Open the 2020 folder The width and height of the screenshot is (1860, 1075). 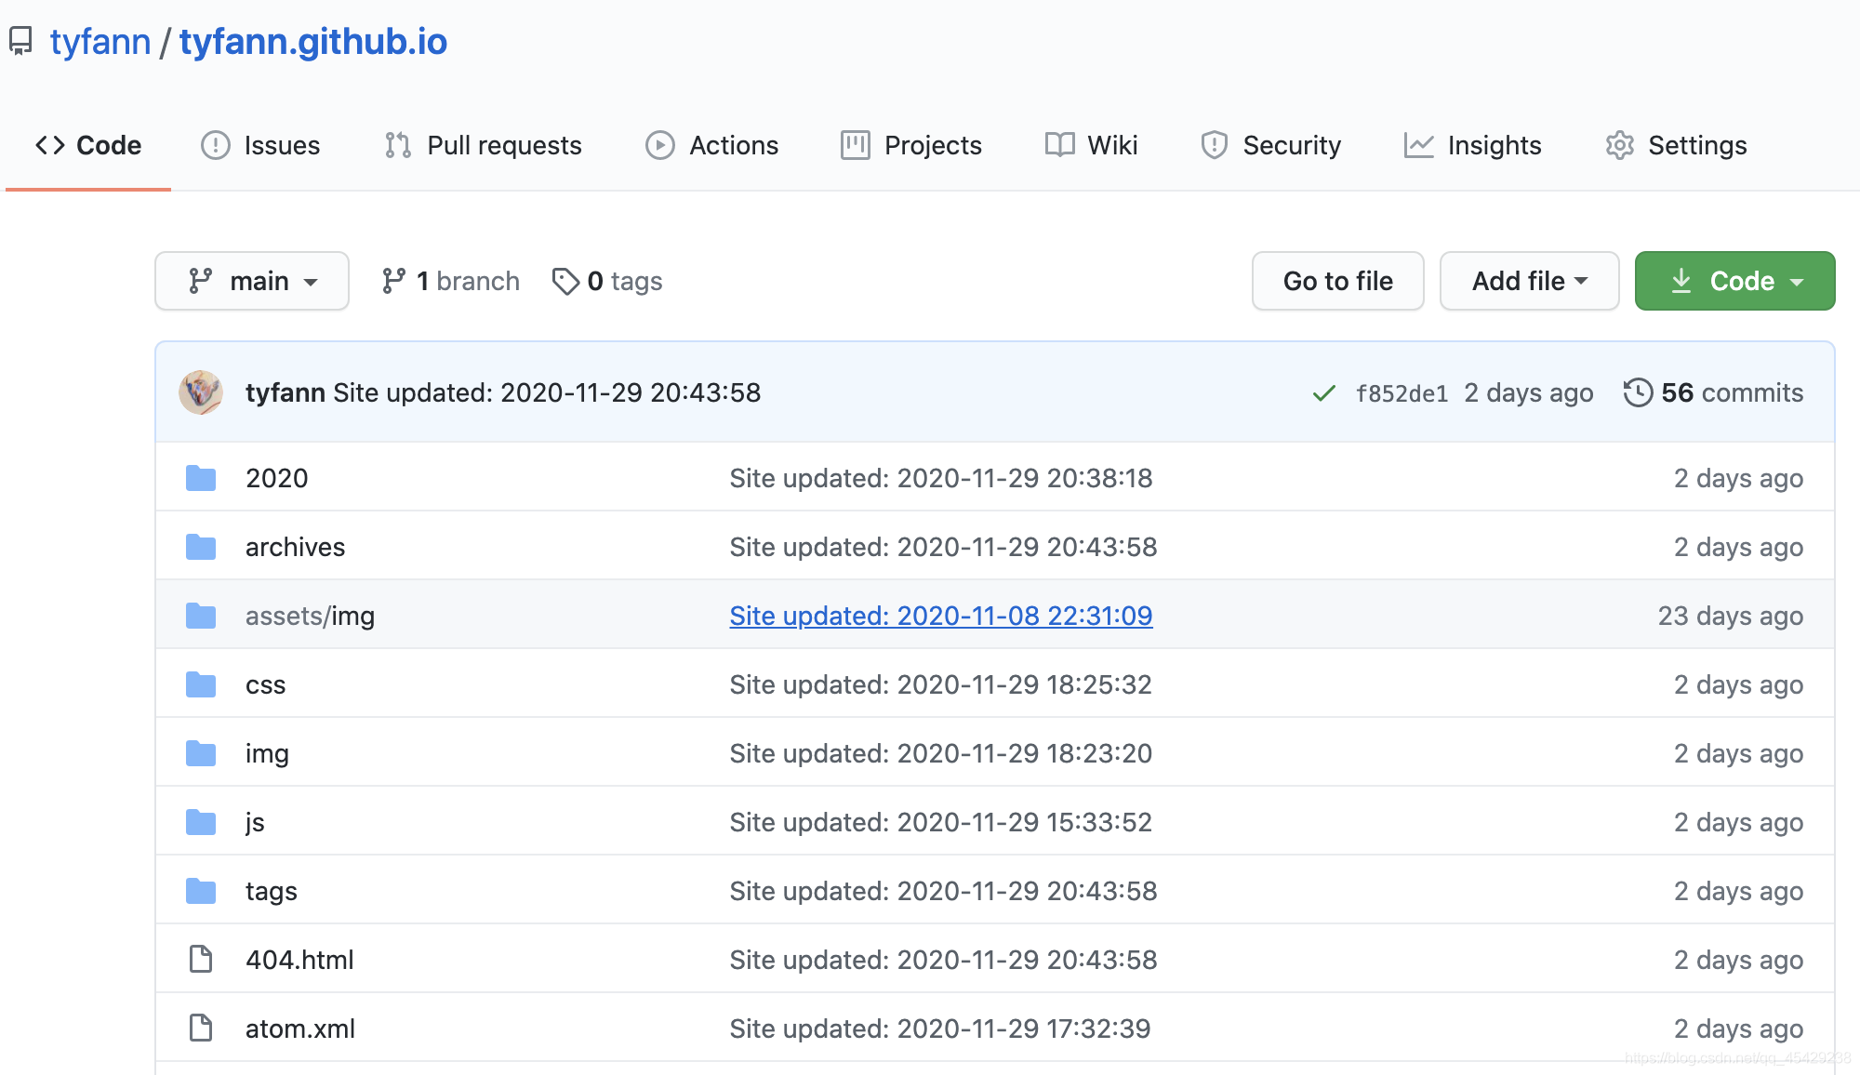pos(276,478)
